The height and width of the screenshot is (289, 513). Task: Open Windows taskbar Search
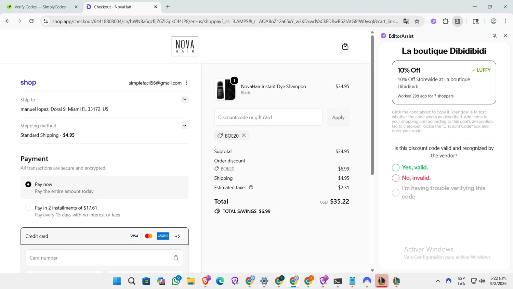pyautogui.click(x=132, y=281)
